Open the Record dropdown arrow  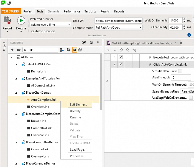click(x=7, y=31)
